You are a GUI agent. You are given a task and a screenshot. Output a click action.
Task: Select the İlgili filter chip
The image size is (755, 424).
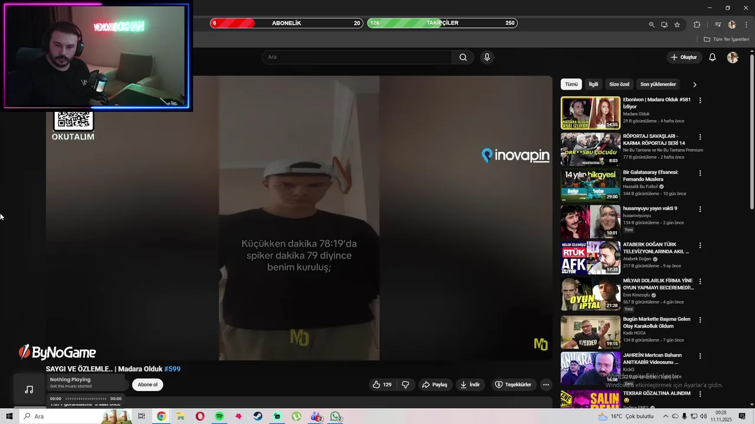(593, 84)
